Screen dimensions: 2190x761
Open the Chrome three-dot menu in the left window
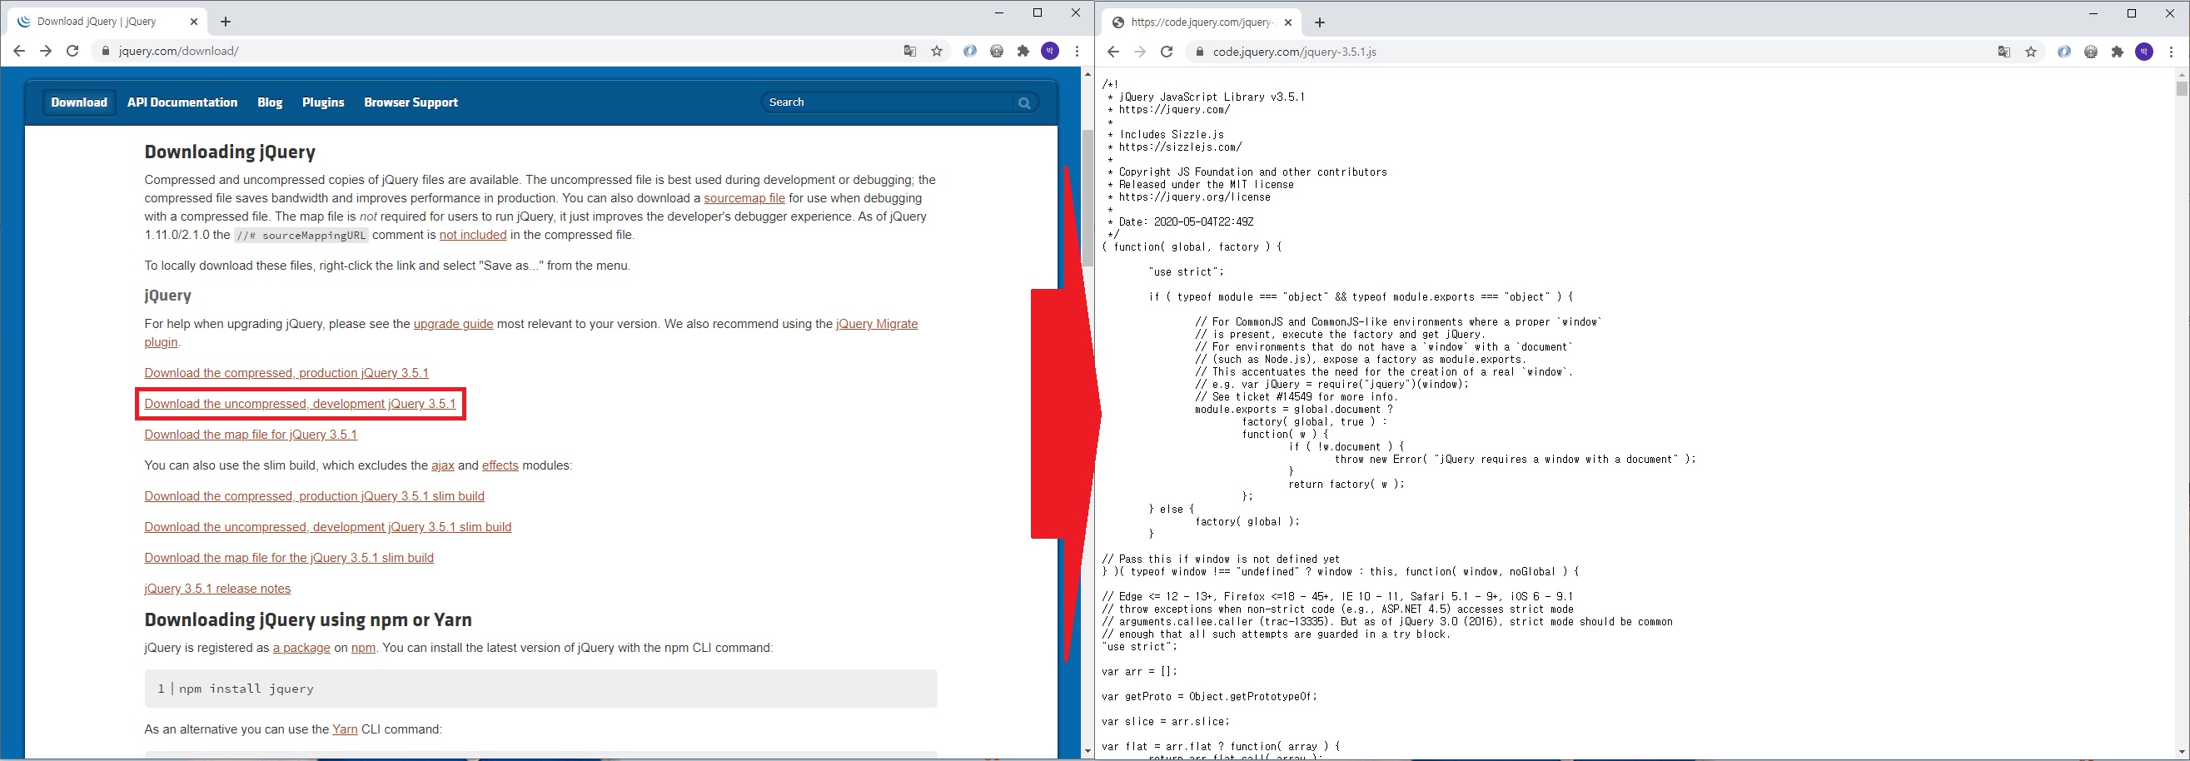1078,51
